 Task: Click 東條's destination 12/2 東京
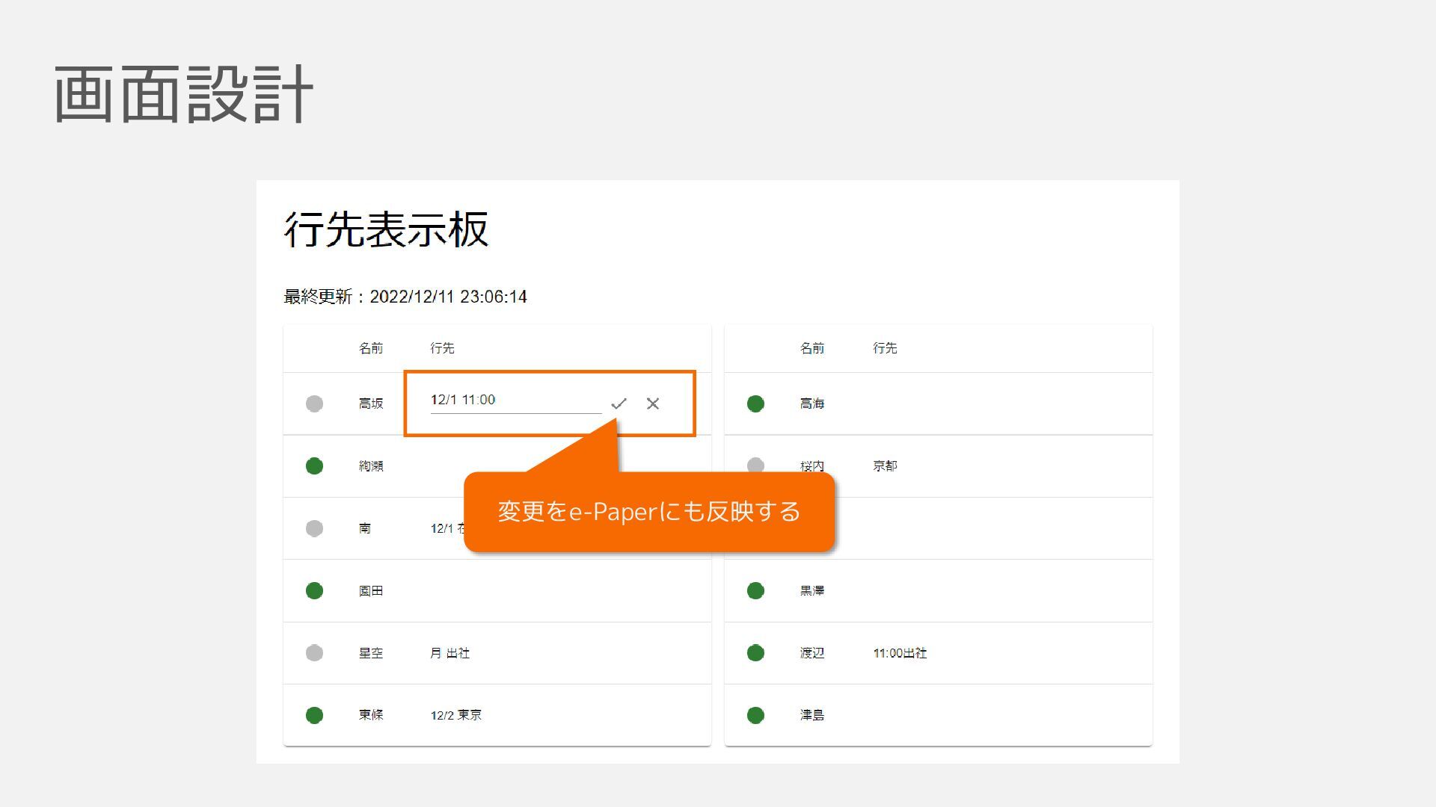pos(456,715)
